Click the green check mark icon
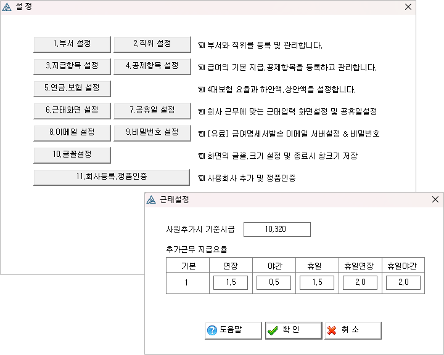Image resolution: width=444 pixels, height=355 pixels. tap(273, 330)
